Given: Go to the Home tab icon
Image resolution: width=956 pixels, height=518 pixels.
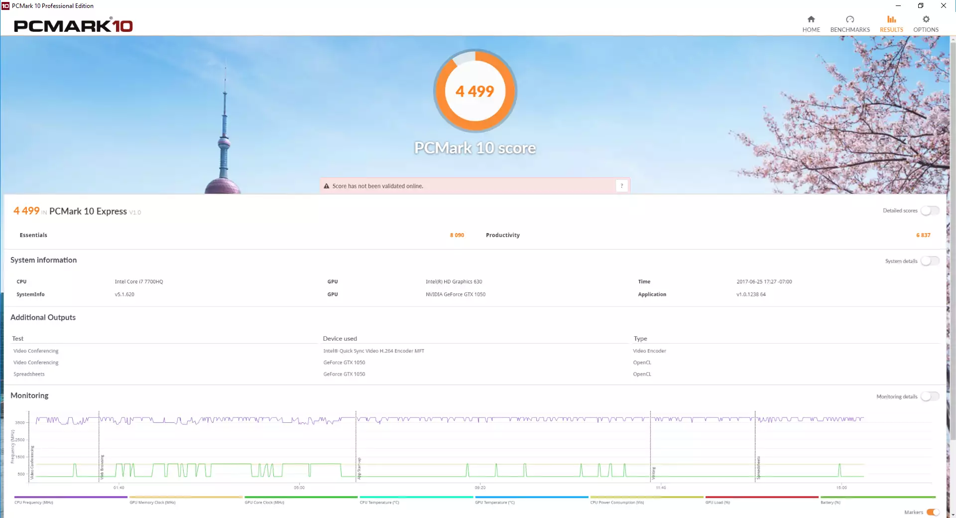Looking at the screenshot, I should coord(811,19).
